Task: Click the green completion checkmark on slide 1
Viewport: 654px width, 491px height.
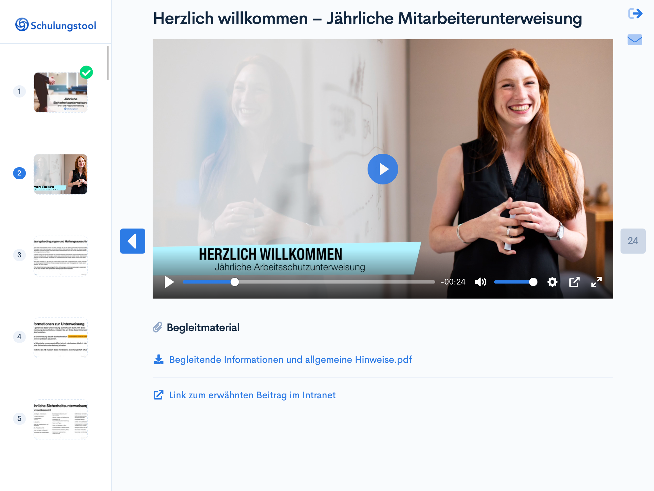Action: [86, 72]
